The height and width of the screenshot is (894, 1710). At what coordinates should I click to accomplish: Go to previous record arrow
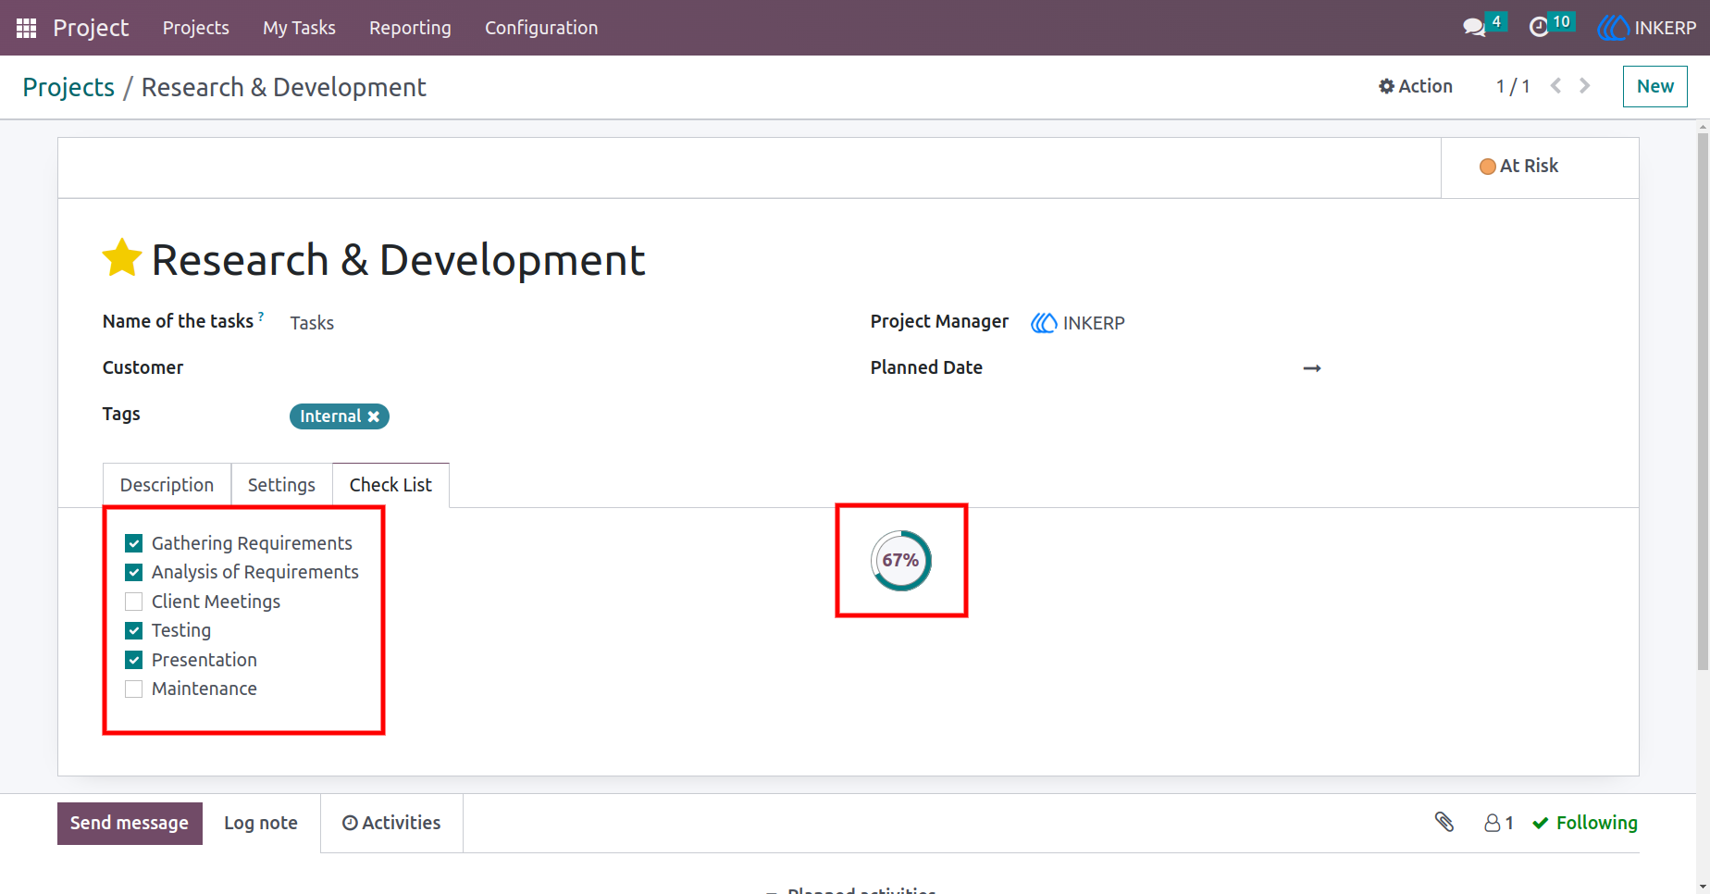pyautogui.click(x=1556, y=86)
